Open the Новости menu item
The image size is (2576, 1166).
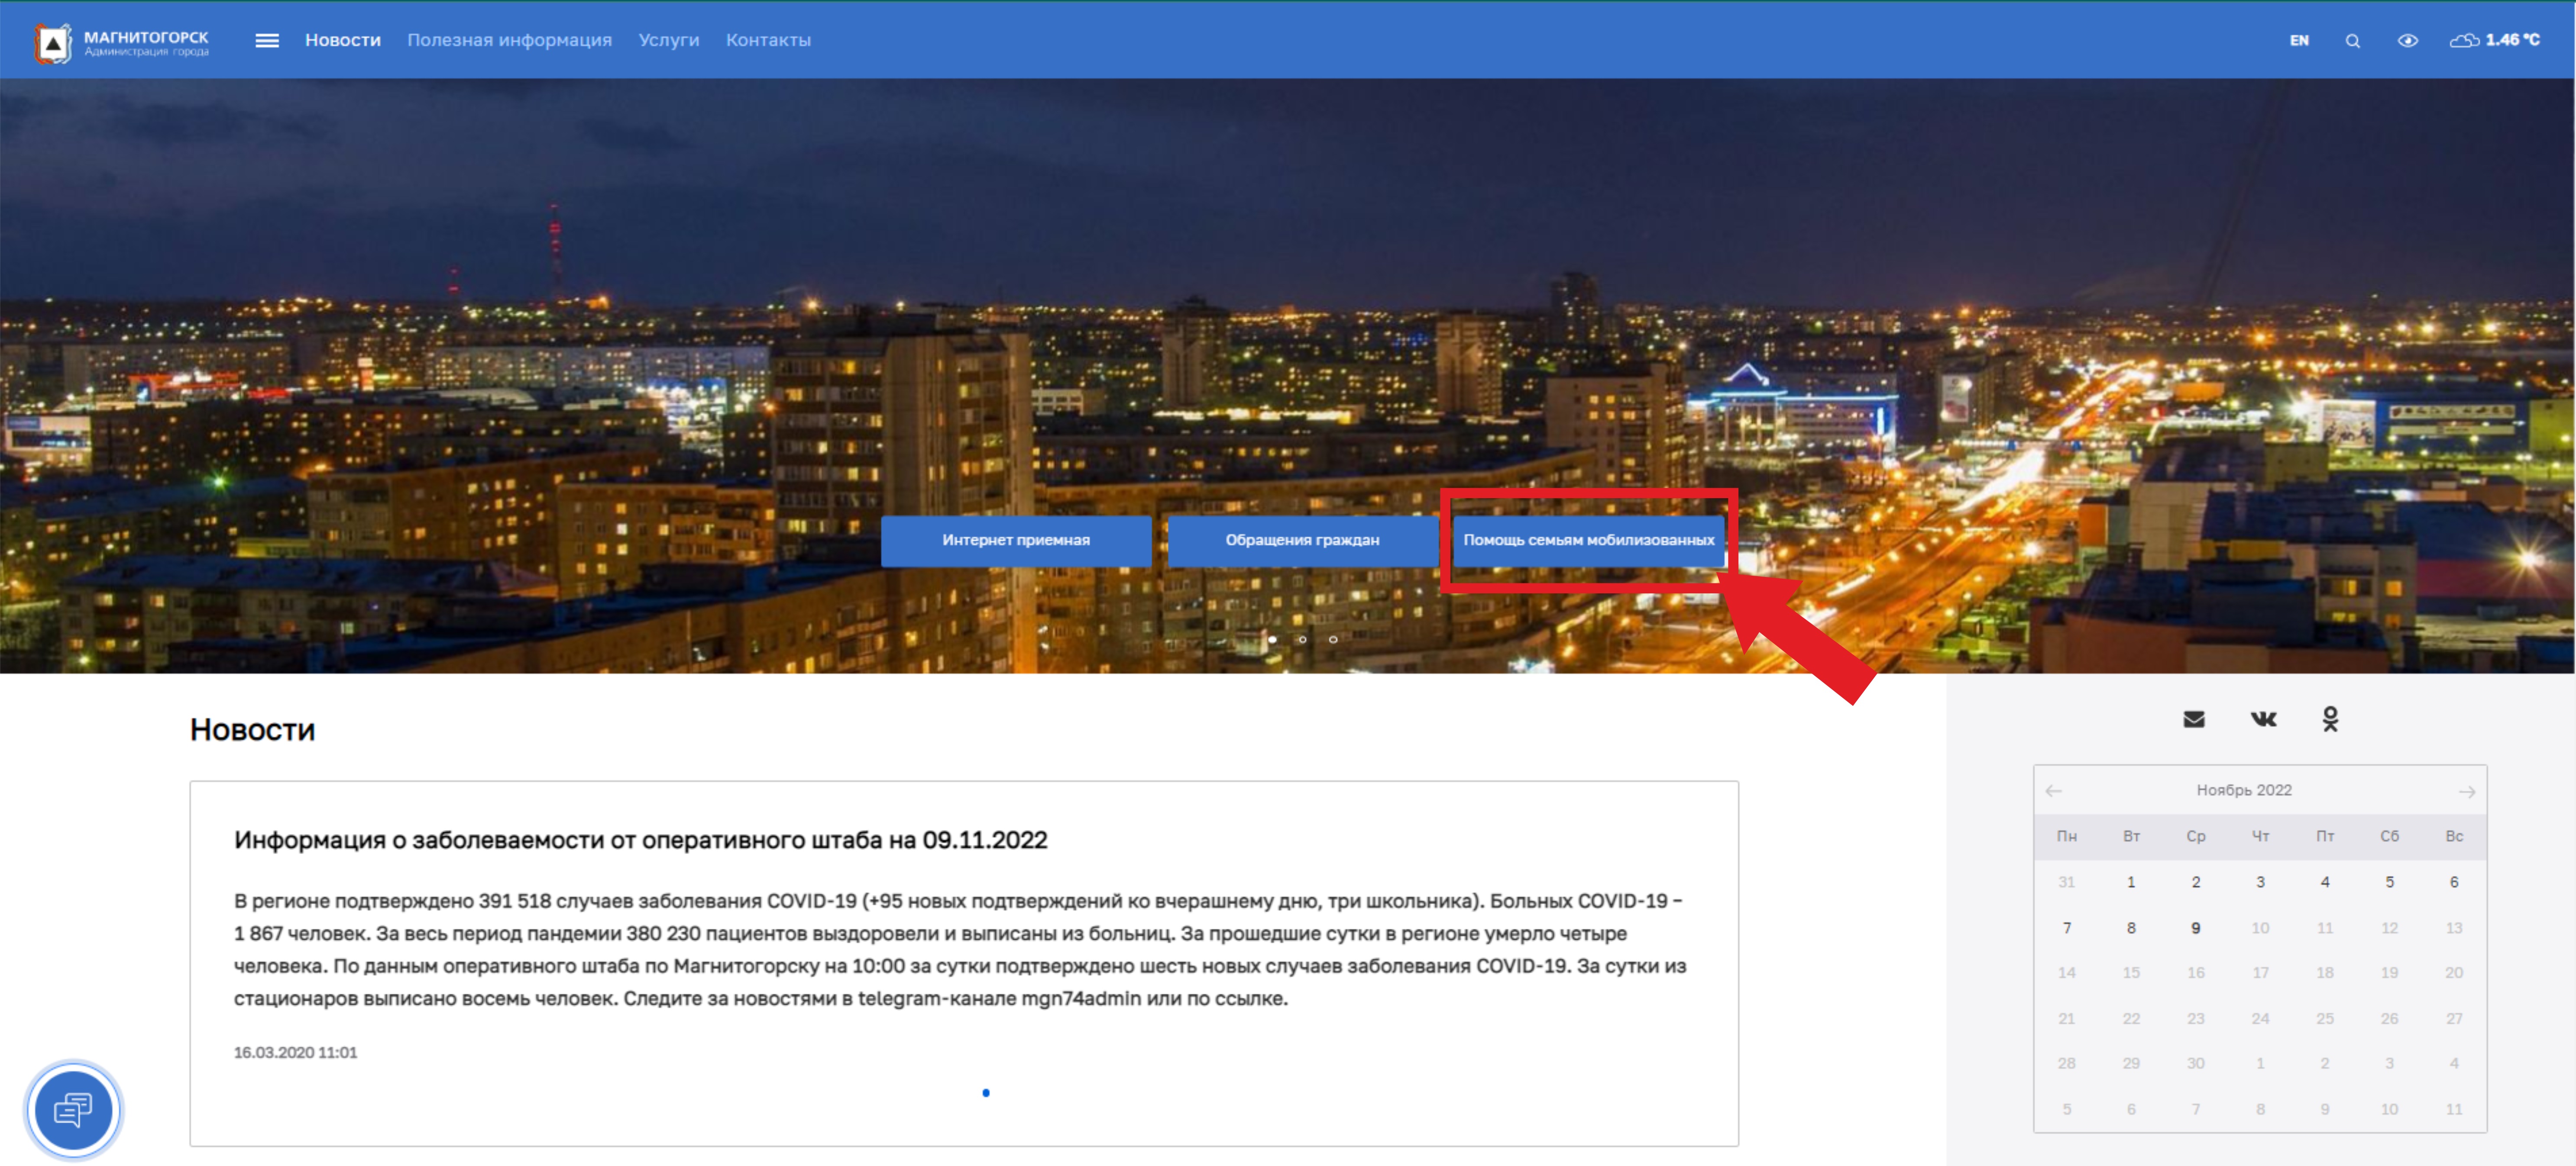(x=343, y=41)
